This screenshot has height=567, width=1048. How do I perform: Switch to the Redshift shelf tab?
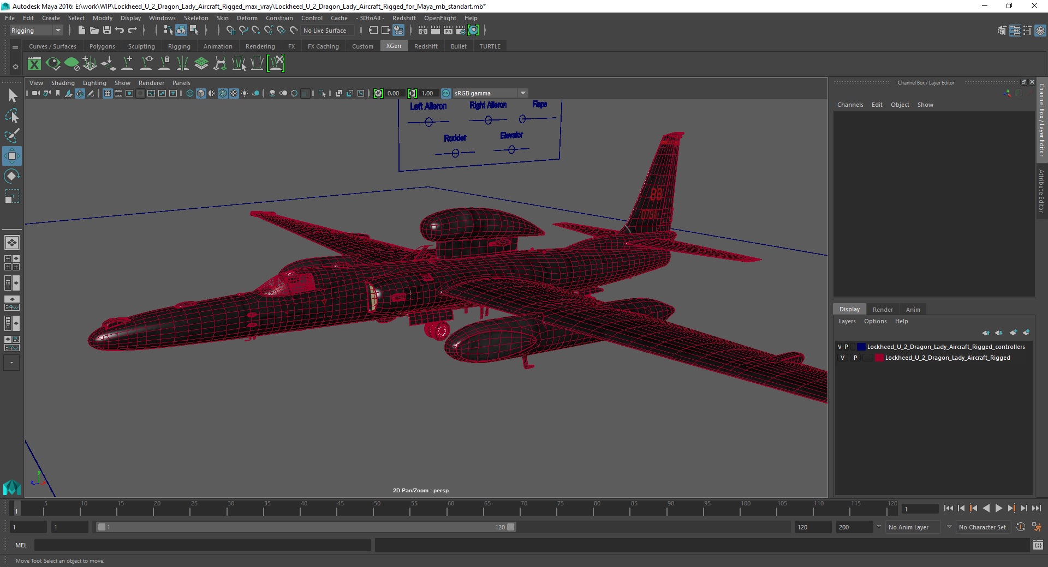tap(426, 46)
